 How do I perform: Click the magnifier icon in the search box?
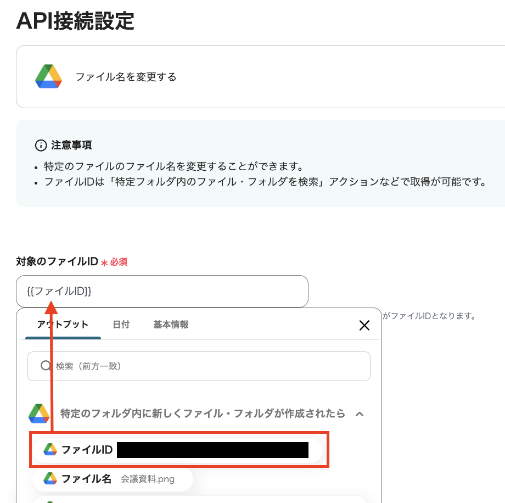point(46,366)
